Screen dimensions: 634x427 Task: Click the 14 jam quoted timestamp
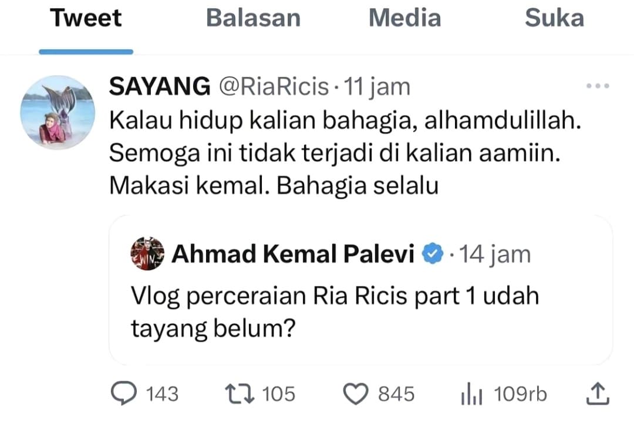pyautogui.click(x=494, y=255)
